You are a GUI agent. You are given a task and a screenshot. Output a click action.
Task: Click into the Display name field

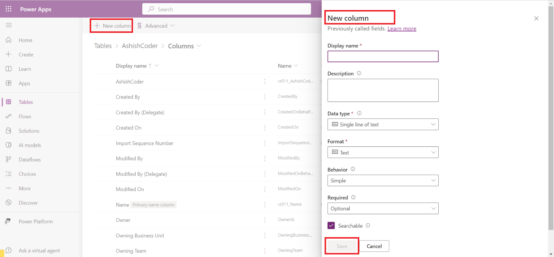click(383, 57)
